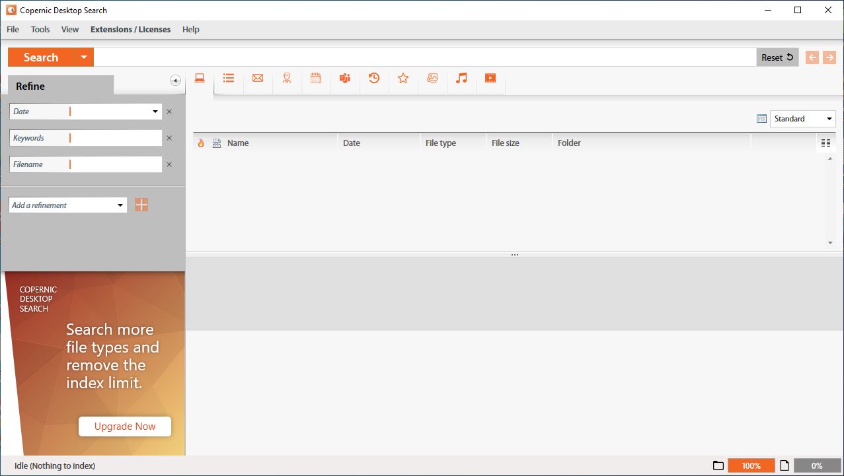This screenshot has height=476, width=844.
Task: Collapse the Refine panel arrow button
Action: [175, 81]
